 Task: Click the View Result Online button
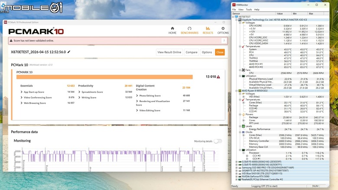point(169,52)
